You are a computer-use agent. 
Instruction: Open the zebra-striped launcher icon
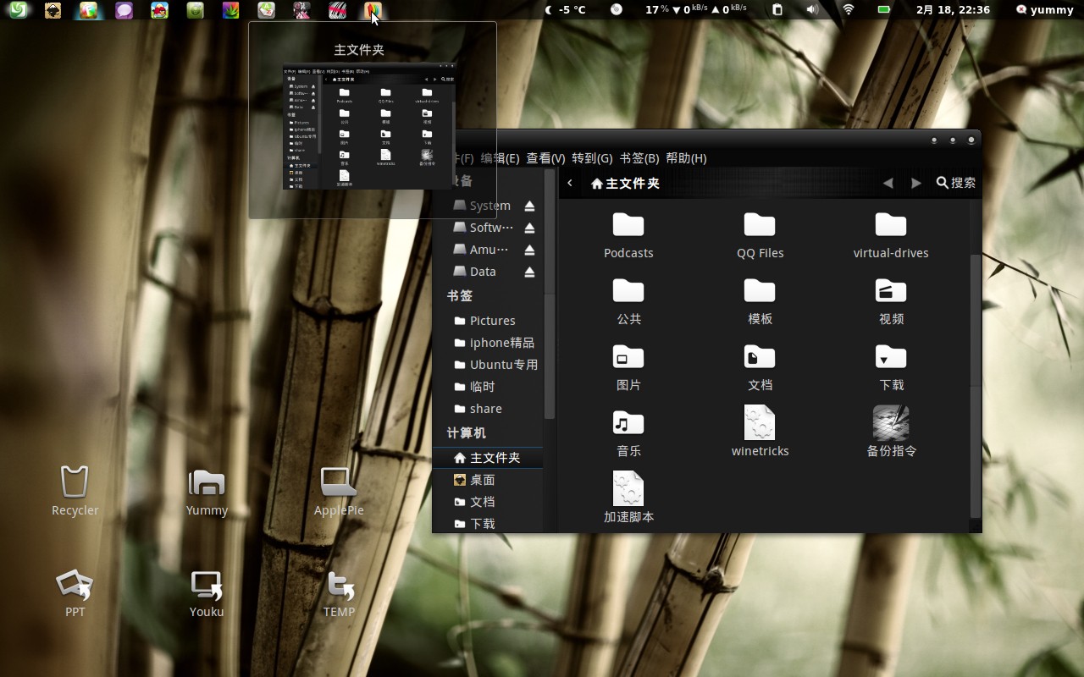click(338, 10)
